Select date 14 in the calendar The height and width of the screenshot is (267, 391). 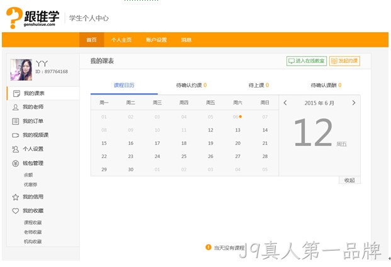265,130
